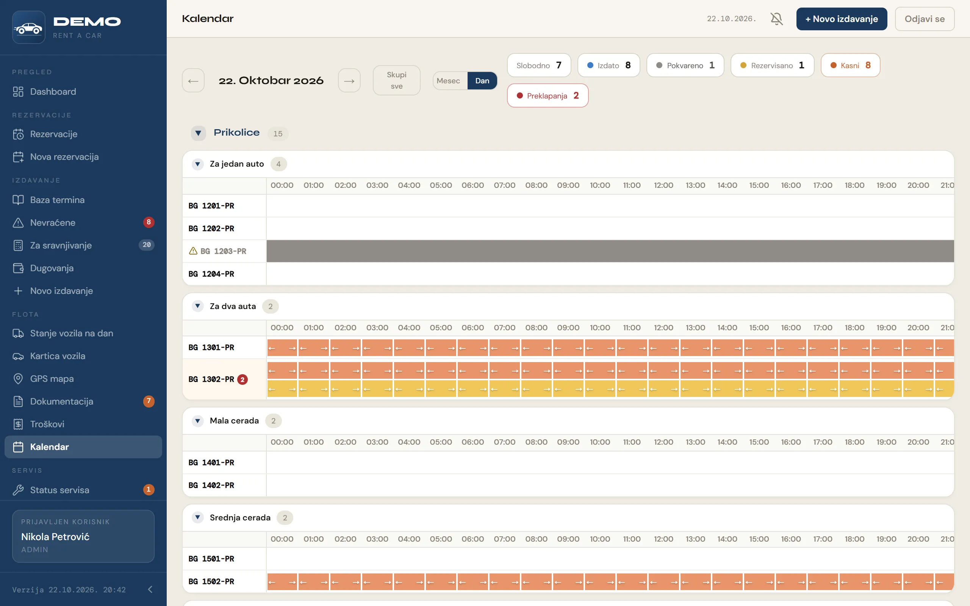
Task: Go to previous day with left arrow
Action: click(x=193, y=81)
